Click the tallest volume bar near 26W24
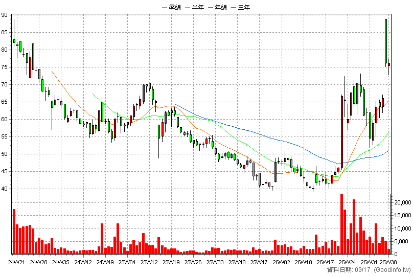 pos(341,224)
